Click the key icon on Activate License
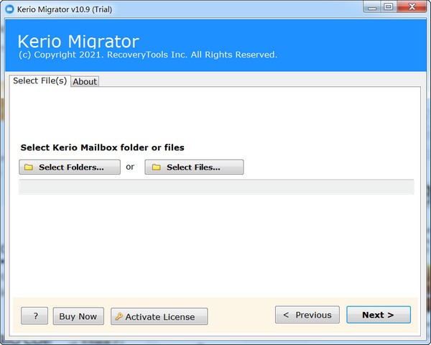The height and width of the screenshot is (345, 431). (x=119, y=316)
